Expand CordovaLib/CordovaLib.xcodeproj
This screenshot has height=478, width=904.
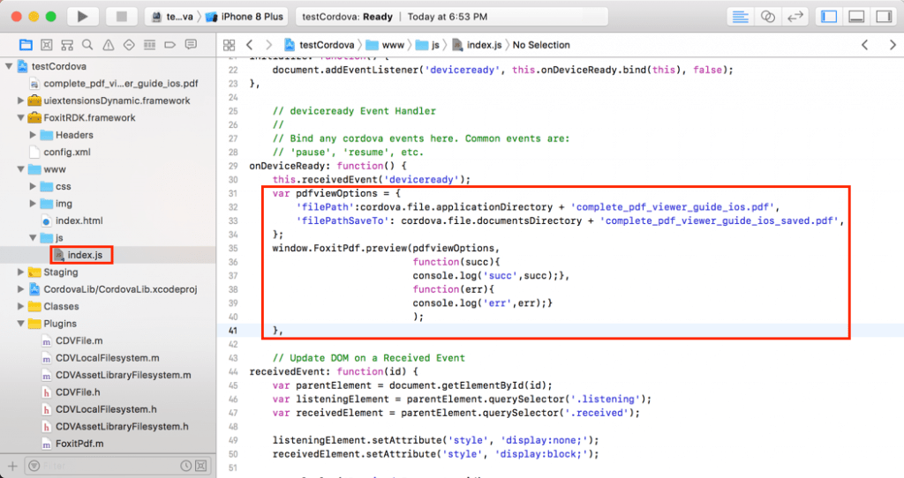(21, 289)
